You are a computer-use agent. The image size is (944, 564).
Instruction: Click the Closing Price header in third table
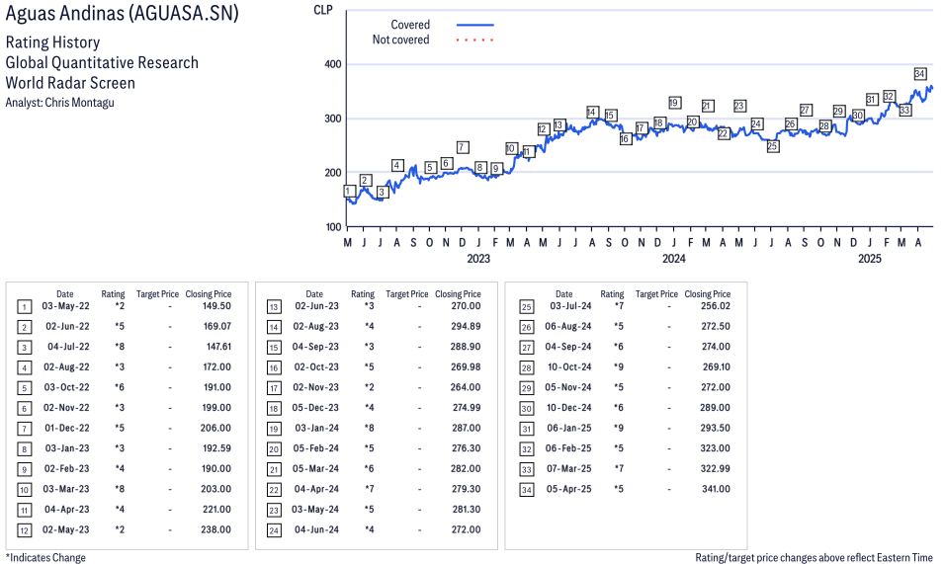pos(708,294)
